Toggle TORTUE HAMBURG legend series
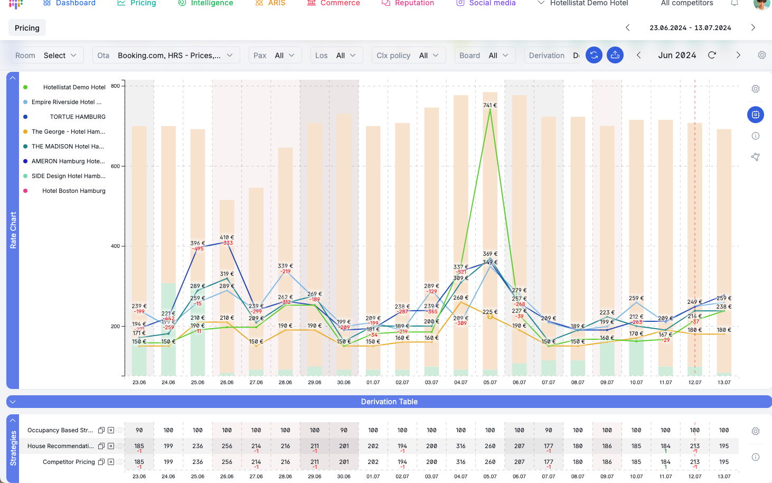772x483 pixels. pos(64,117)
